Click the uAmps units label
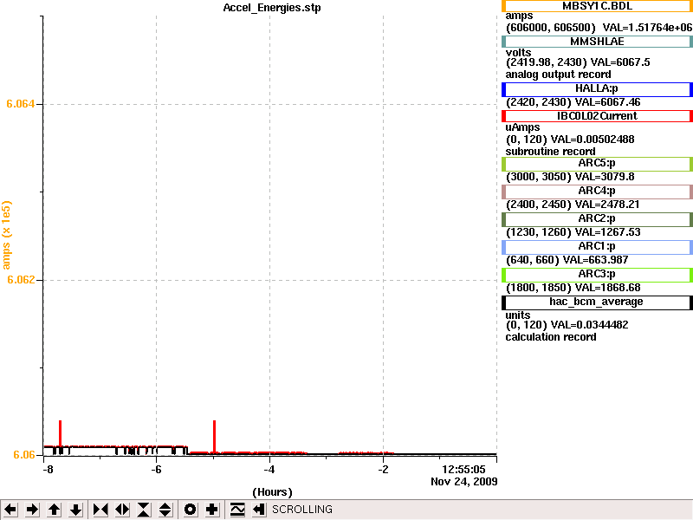 [x=522, y=127]
